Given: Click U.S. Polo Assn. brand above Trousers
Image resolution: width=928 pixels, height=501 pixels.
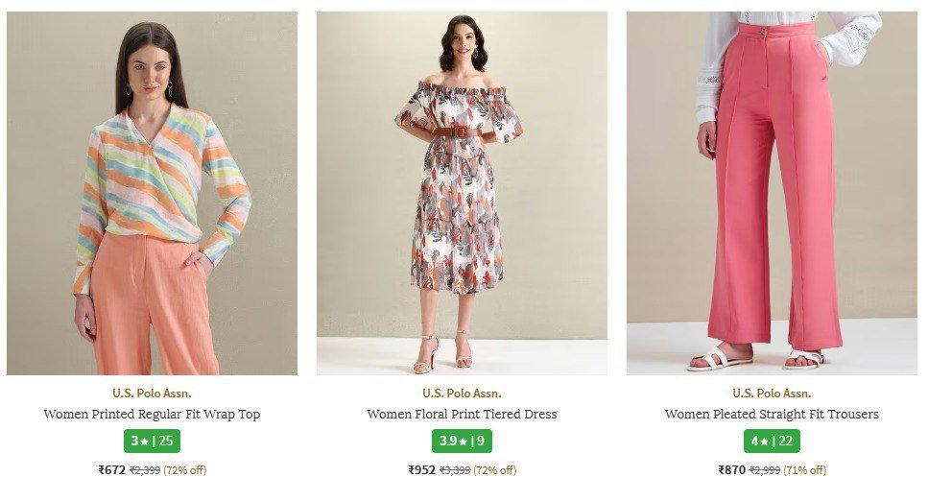Looking at the screenshot, I should (772, 394).
